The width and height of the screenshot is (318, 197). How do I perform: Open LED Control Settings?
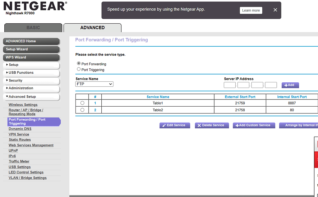coord(26,172)
